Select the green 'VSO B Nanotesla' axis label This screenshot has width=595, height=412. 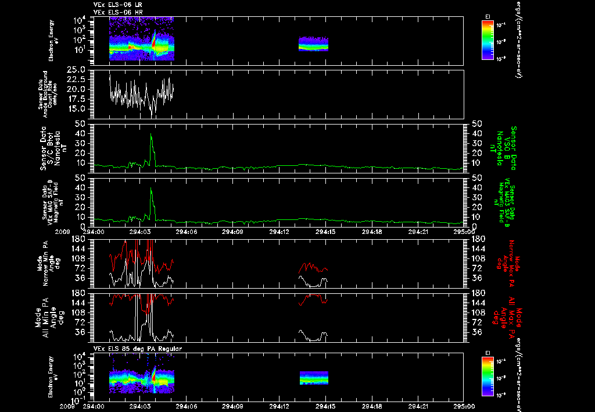click(503, 148)
